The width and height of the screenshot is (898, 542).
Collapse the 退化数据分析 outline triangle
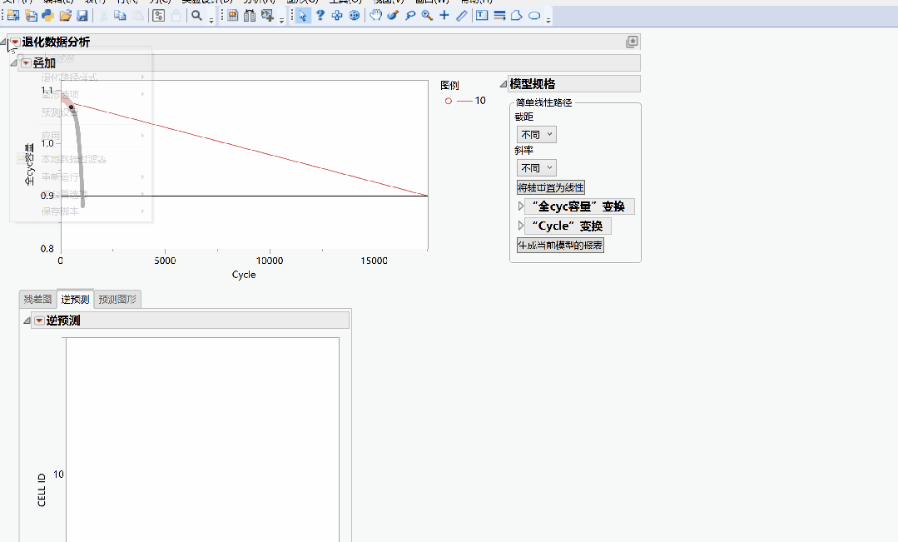[3, 42]
